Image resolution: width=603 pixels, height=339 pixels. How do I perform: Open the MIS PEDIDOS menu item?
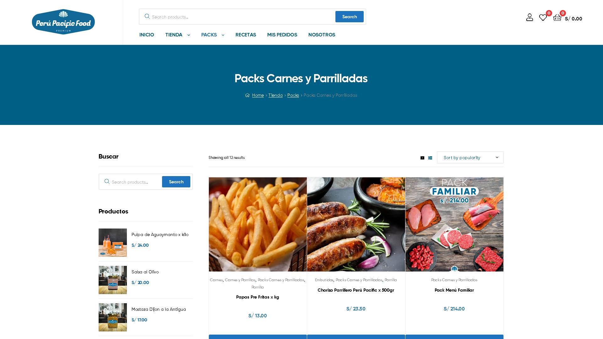click(282, 35)
